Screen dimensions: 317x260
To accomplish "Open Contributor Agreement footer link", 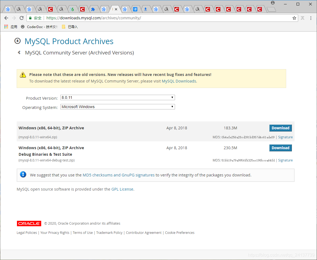I will click(144, 233).
